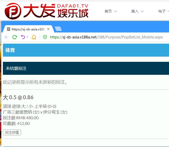Click the 大 0.5 @ 0.86 bet title
Viewport: 169px width, 147px height.
coord(18,97)
